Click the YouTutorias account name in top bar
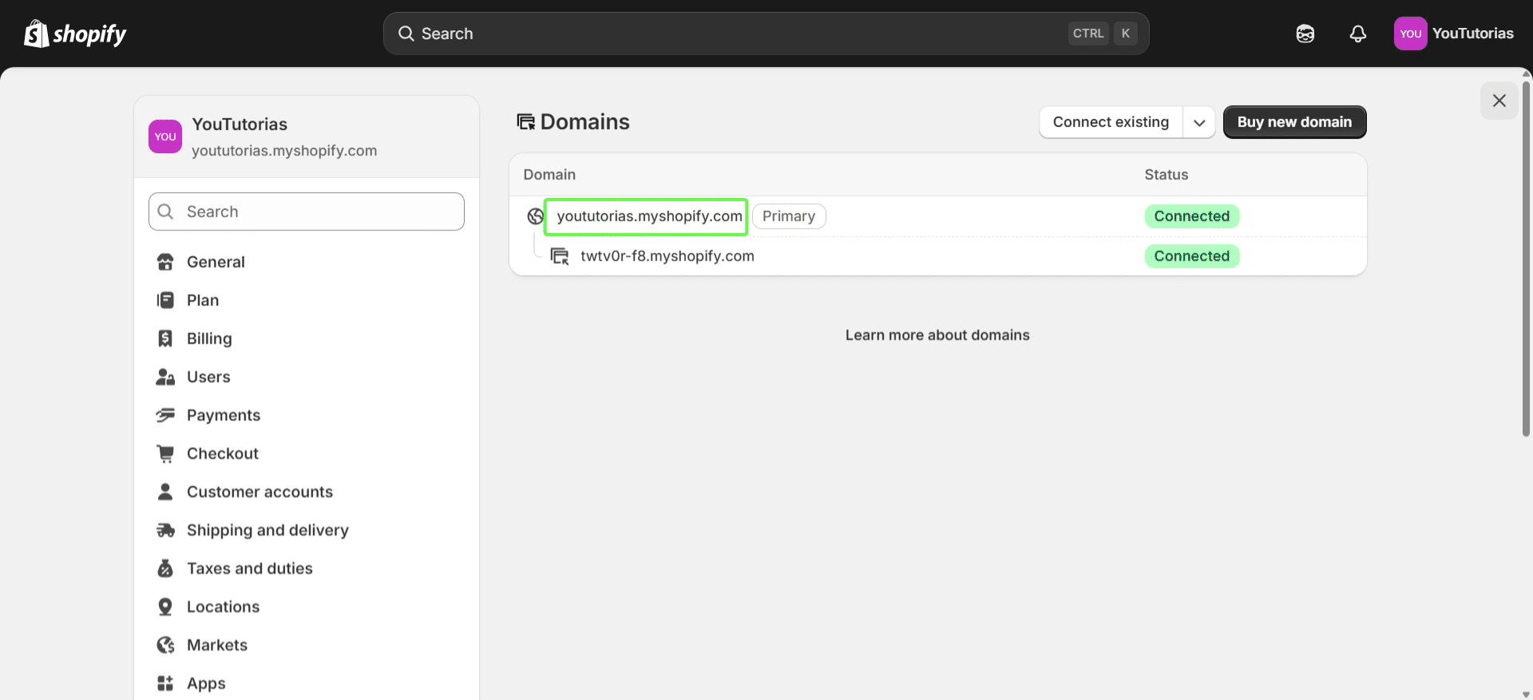This screenshot has height=700, width=1533. pos(1472,34)
